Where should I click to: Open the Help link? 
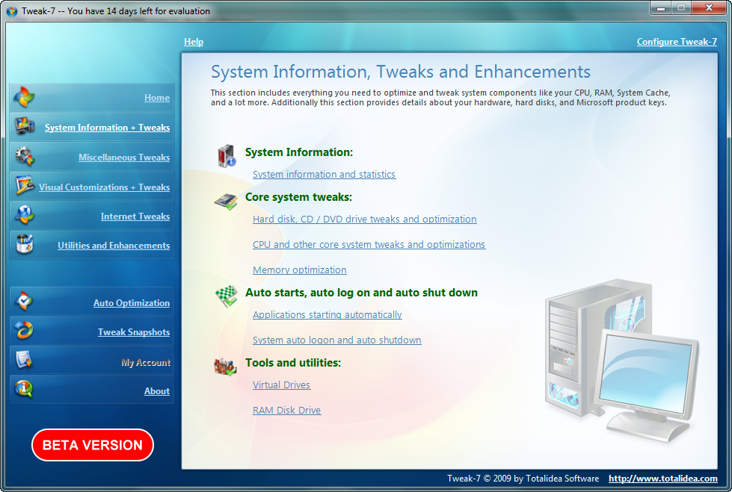[x=194, y=42]
